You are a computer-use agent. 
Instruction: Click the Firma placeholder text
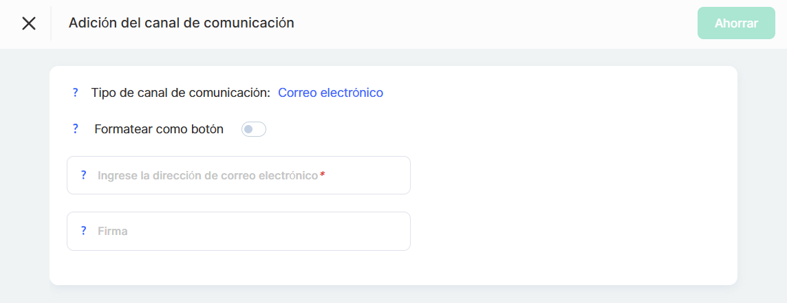click(x=113, y=232)
